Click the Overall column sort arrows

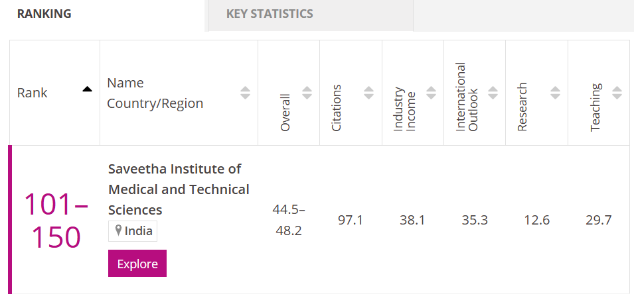pos(307,93)
